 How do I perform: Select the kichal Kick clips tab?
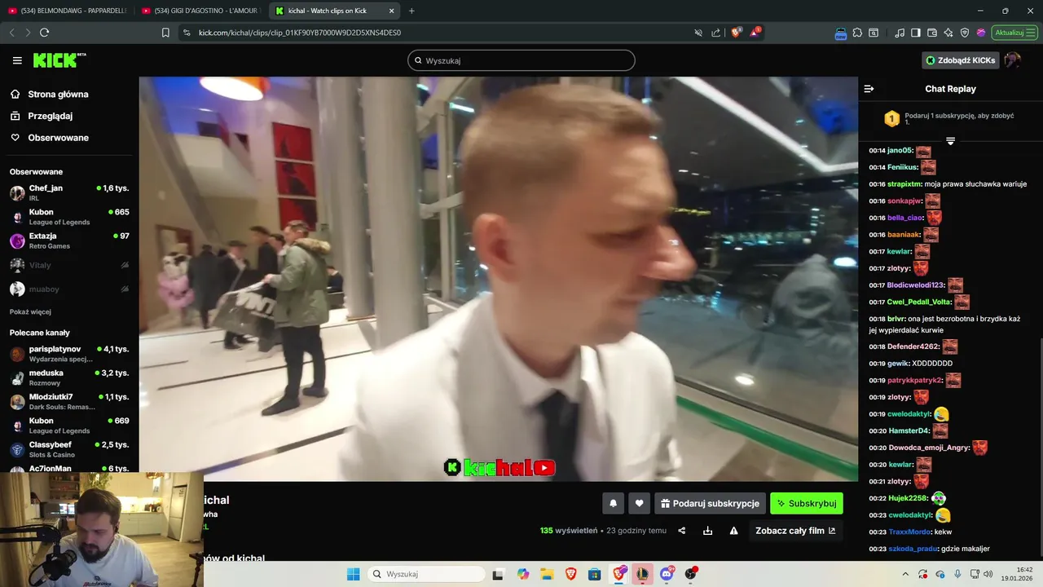335,11
